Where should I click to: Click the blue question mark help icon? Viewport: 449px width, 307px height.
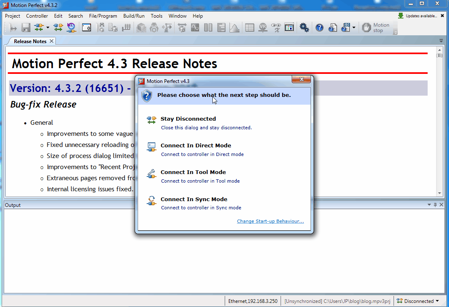click(x=319, y=28)
